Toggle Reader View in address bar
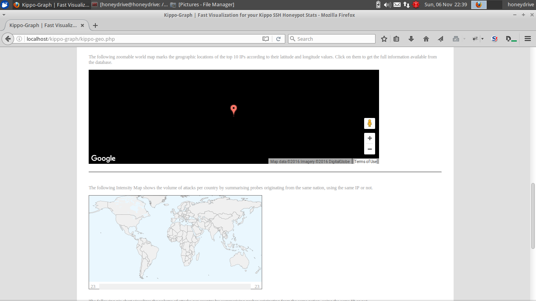Screen dimensions: 536x301 [266, 39]
